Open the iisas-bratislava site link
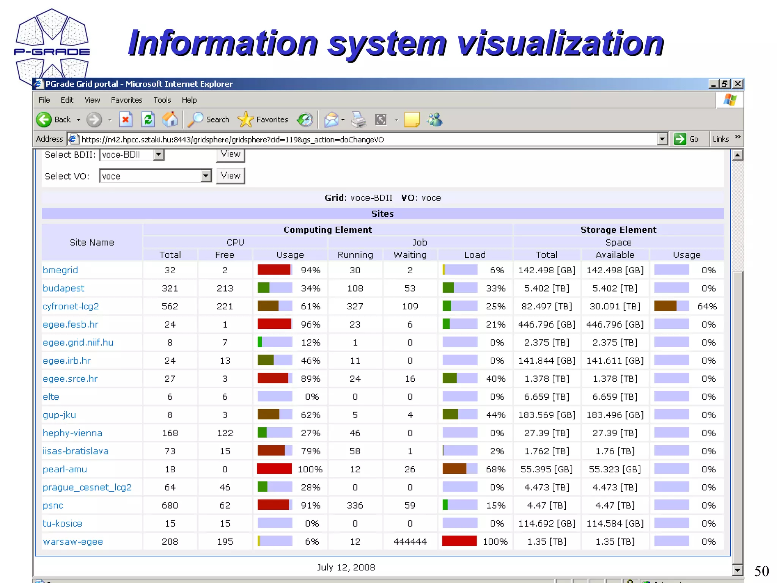 [x=75, y=451]
